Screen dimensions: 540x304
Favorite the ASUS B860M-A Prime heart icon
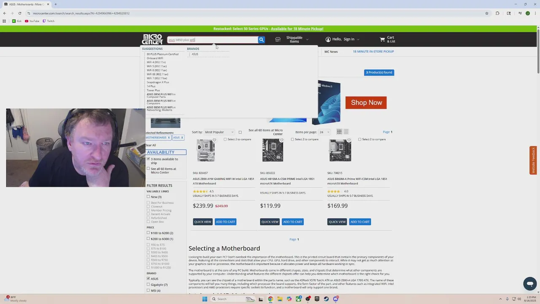pos(349,140)
